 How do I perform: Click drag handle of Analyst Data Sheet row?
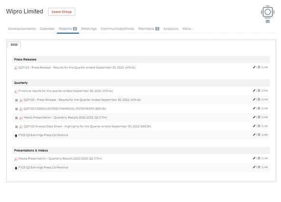pos(16,127)
